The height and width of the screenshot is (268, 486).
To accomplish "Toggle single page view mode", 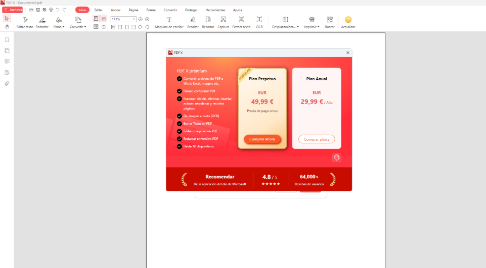I will pyautogui.click(x=96, y=19).
